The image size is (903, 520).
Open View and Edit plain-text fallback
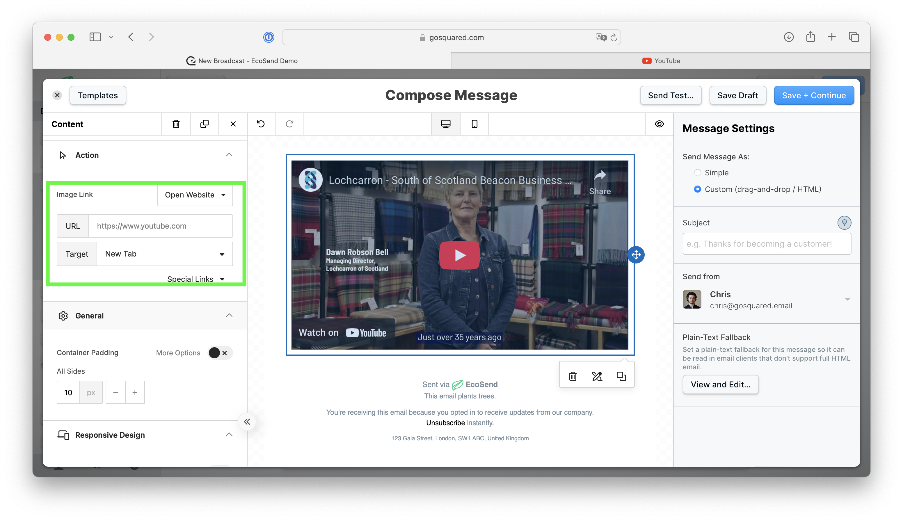coord(720,384)
